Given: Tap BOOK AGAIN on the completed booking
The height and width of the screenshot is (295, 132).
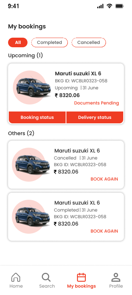Looking at the screenshot, I should click(104, 231).
